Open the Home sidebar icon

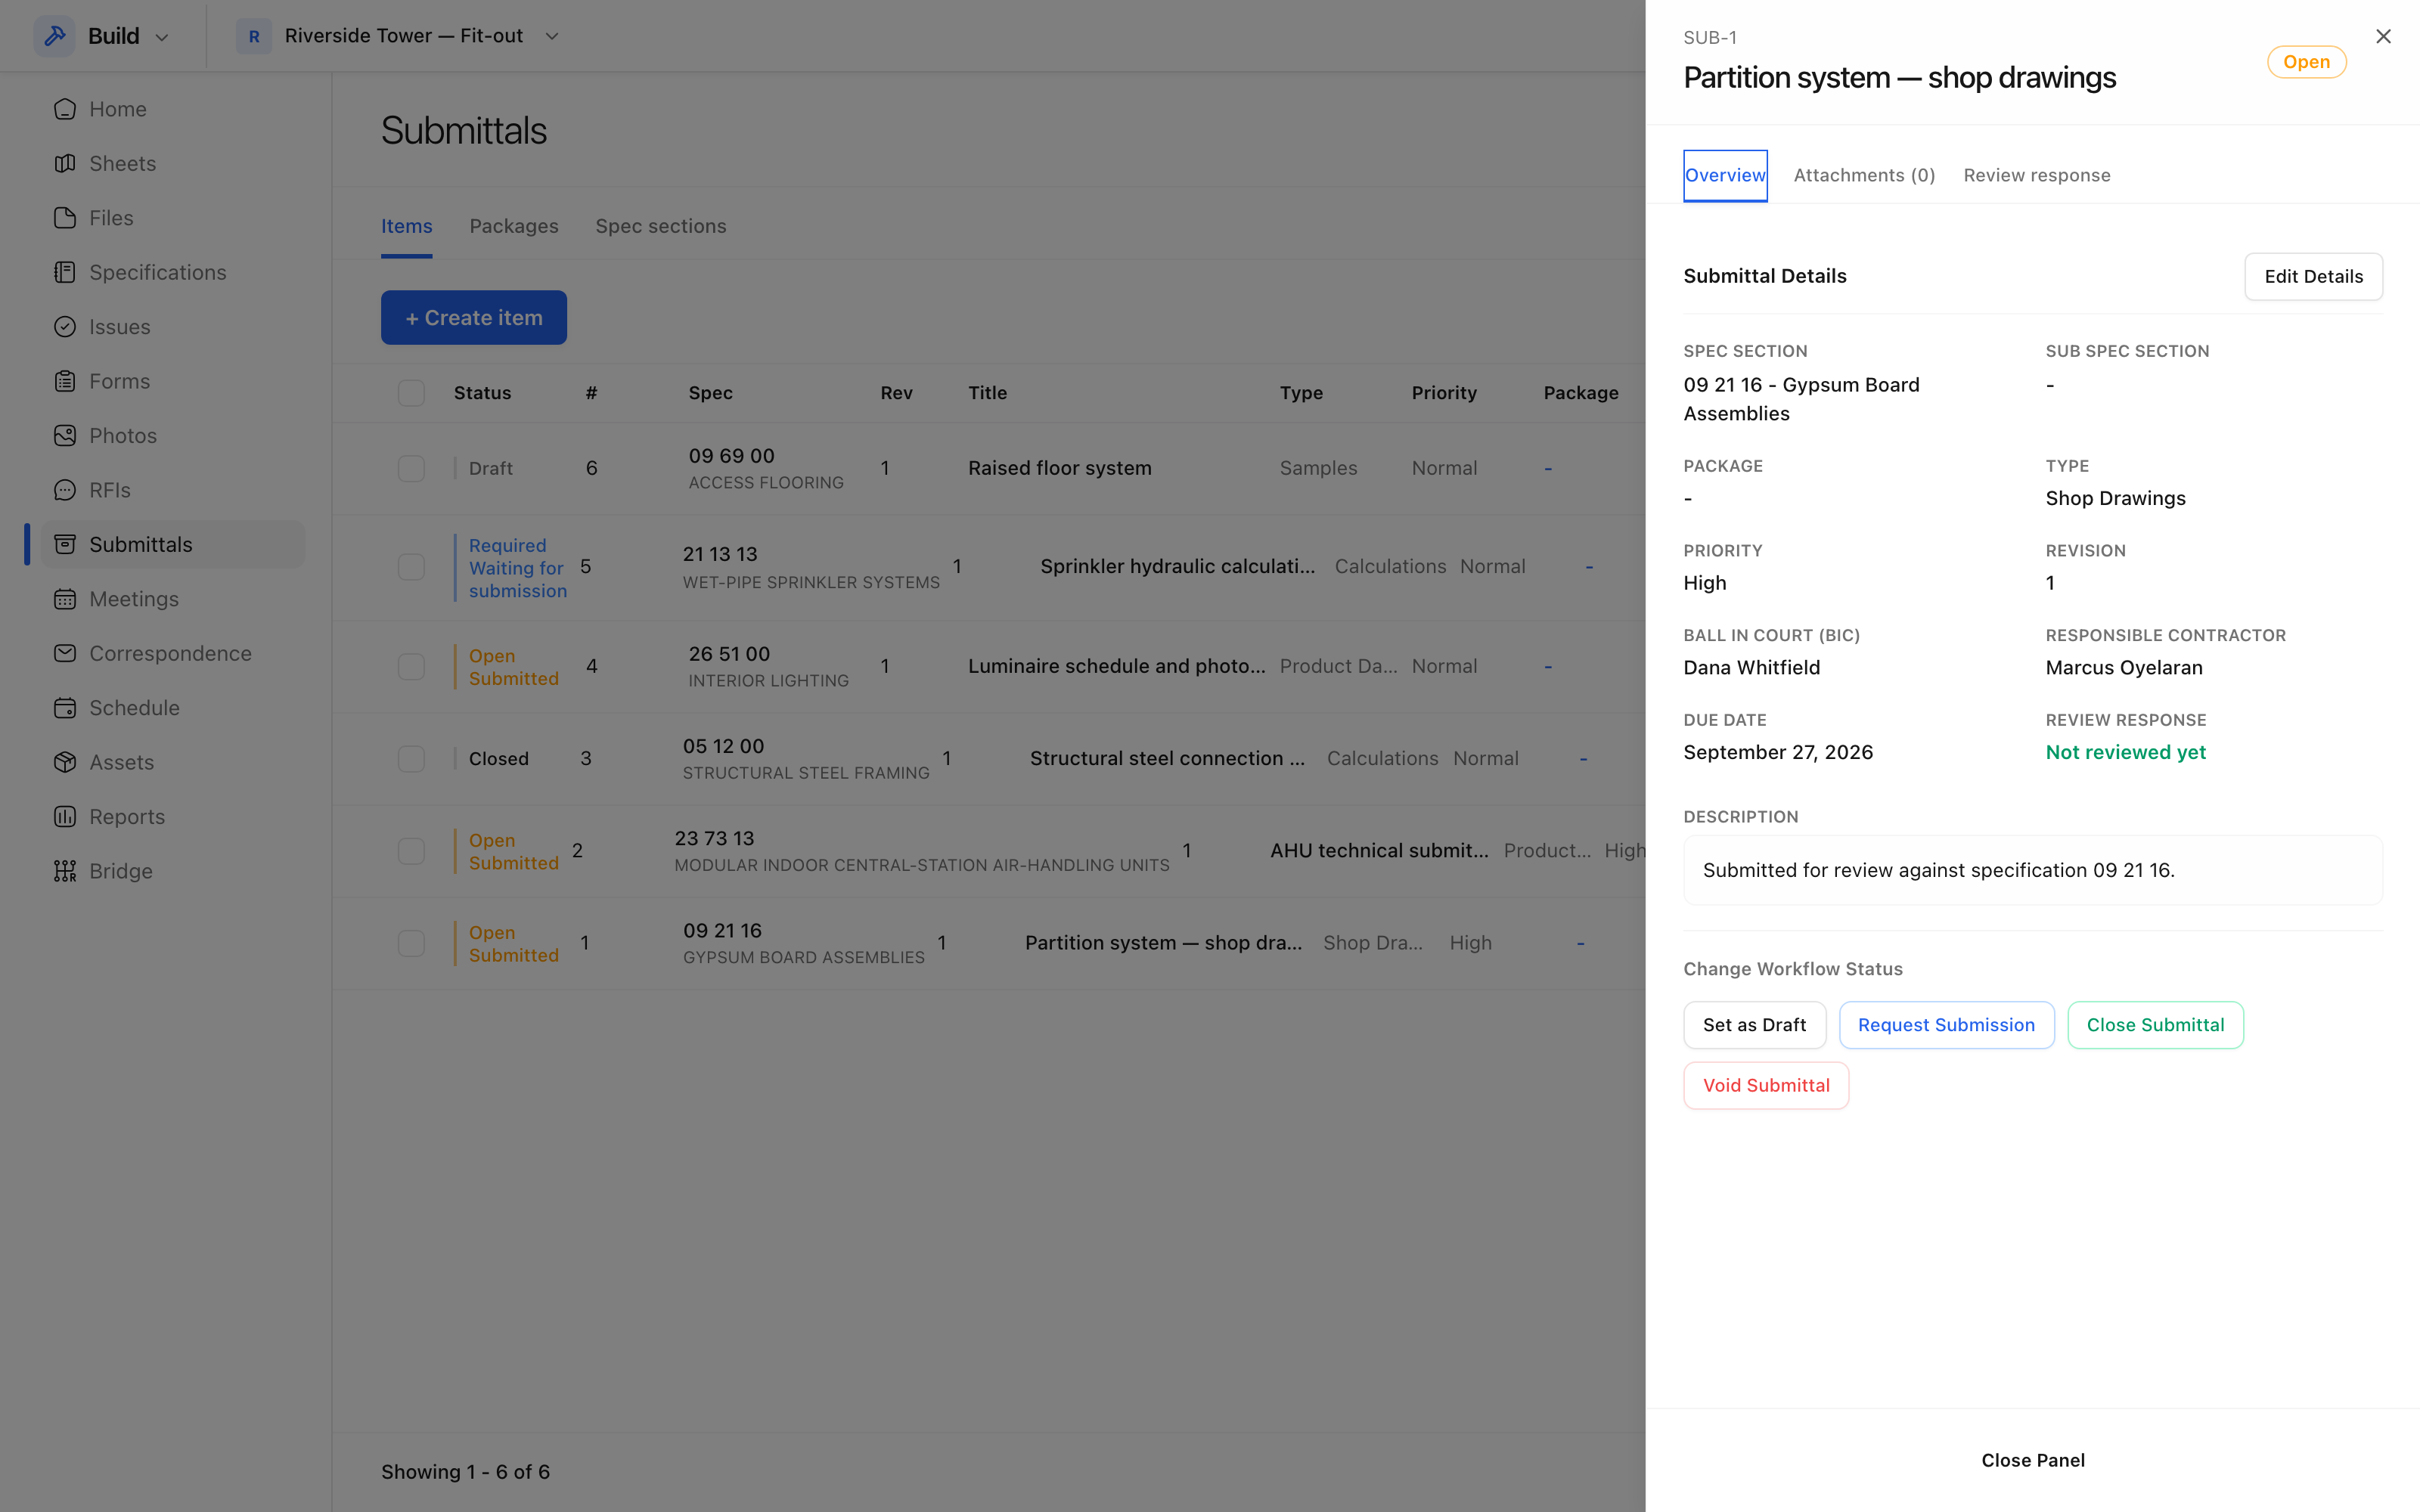coord(65,109)
